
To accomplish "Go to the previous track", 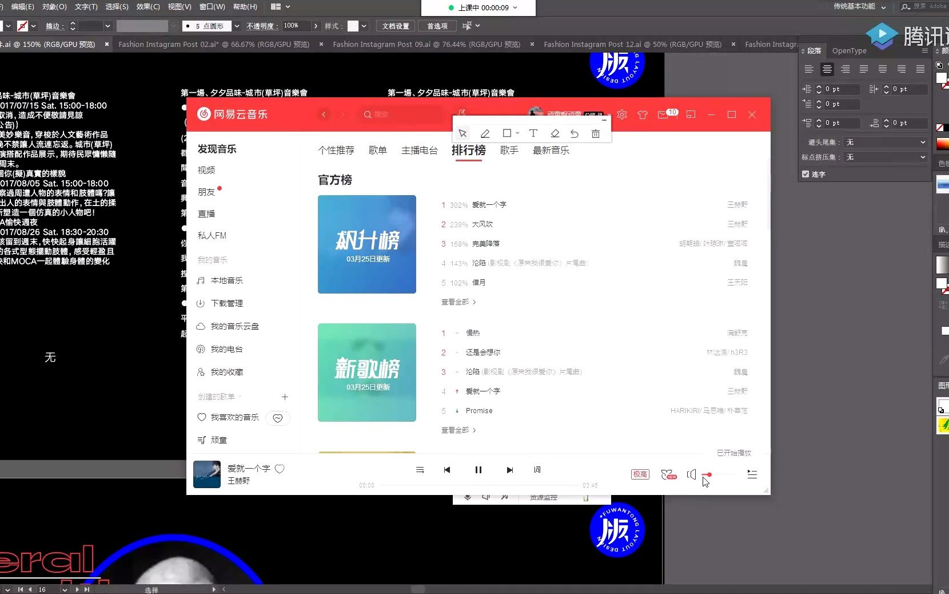I will point(447,470).
